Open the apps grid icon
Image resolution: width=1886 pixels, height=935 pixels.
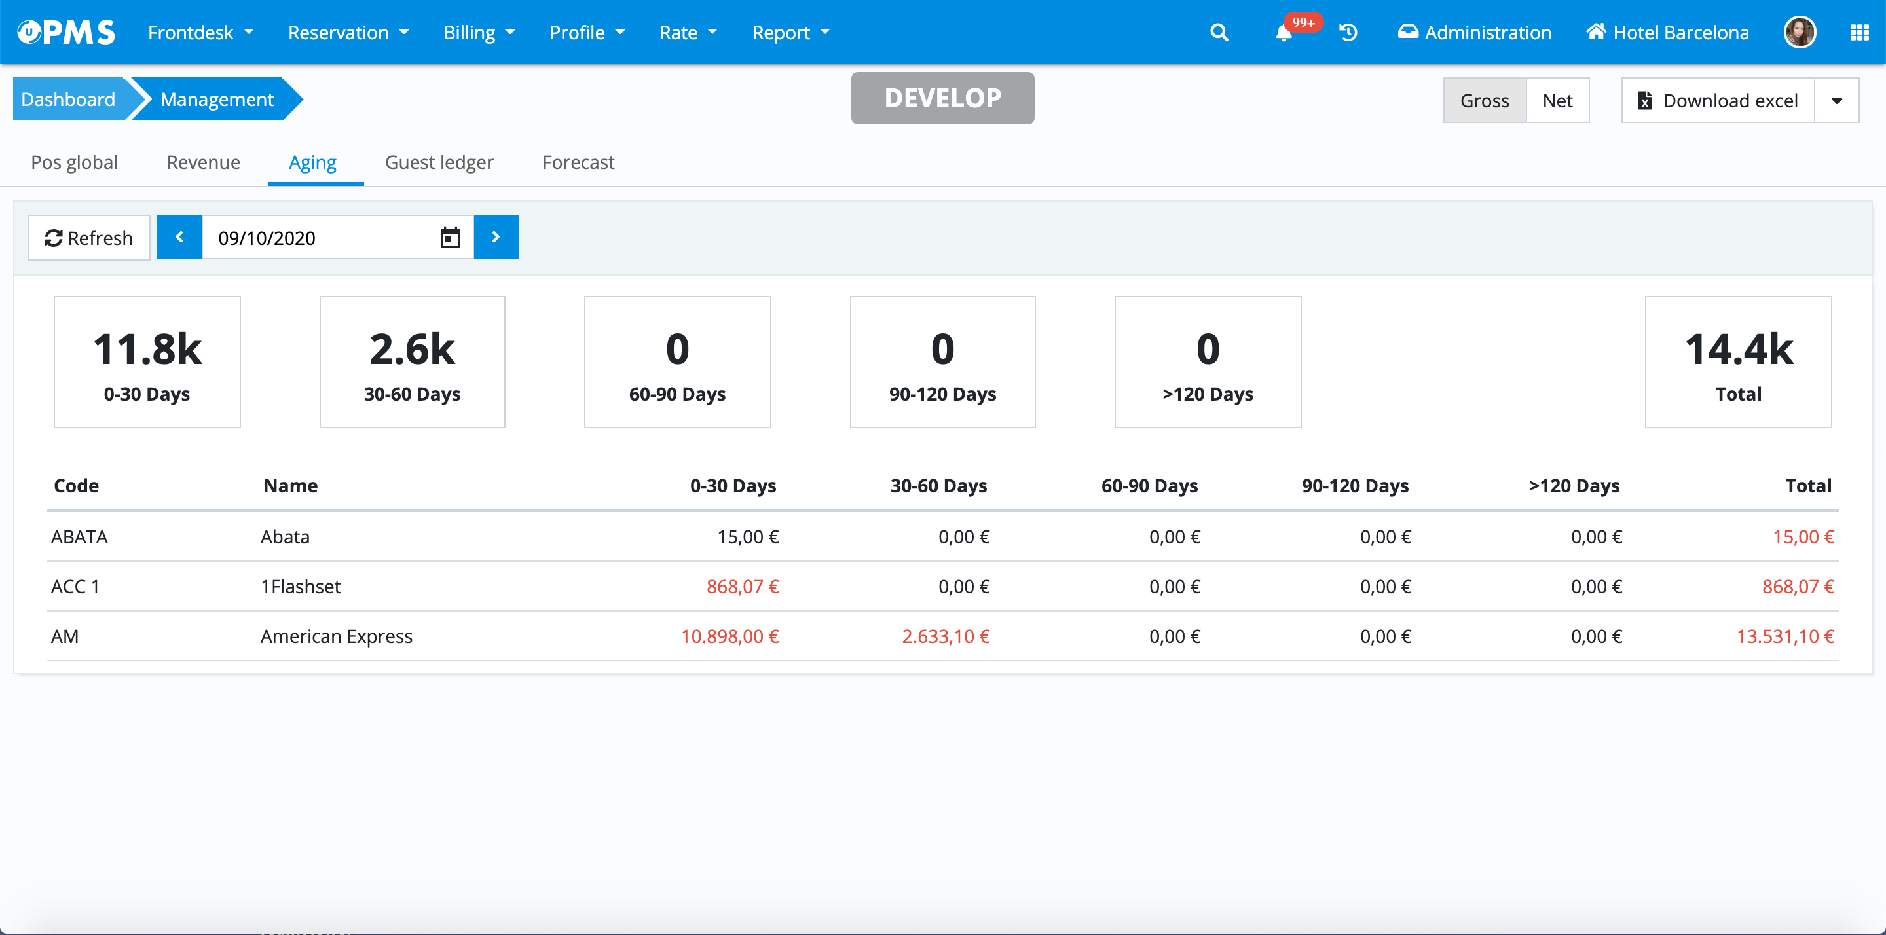pyautogui.click(x=1859, y=33)
